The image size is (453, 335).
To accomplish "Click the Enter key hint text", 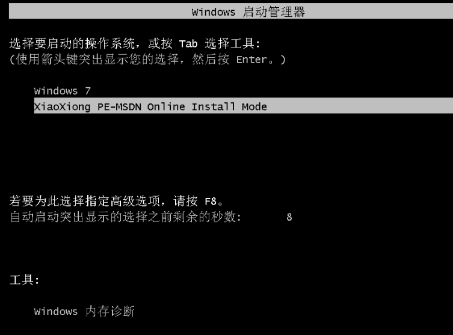I will (251, 60).
